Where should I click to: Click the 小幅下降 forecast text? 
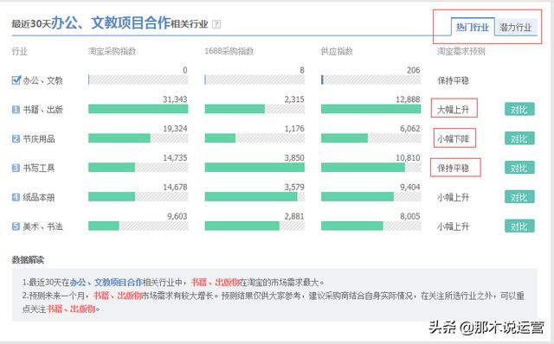(x=453, y=139)
